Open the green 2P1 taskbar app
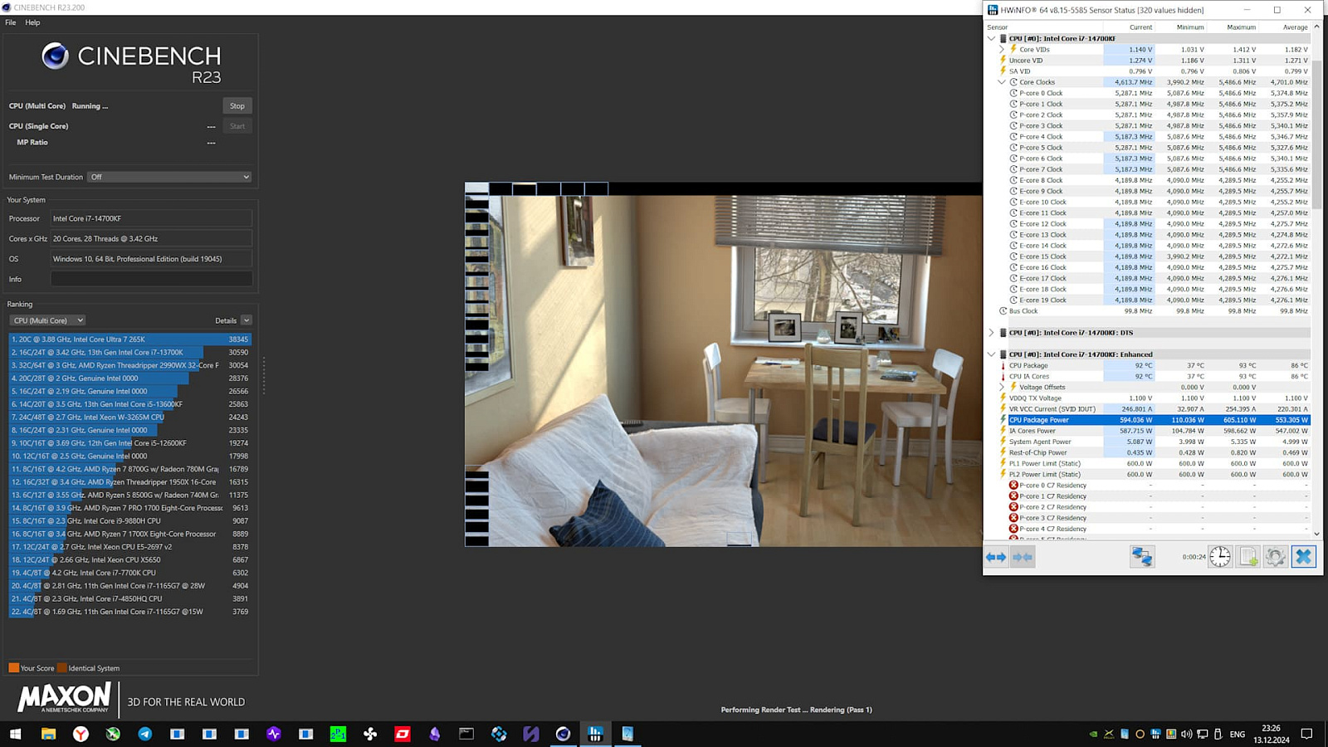This screenshot has width=1328, height=747. (338, 734)
